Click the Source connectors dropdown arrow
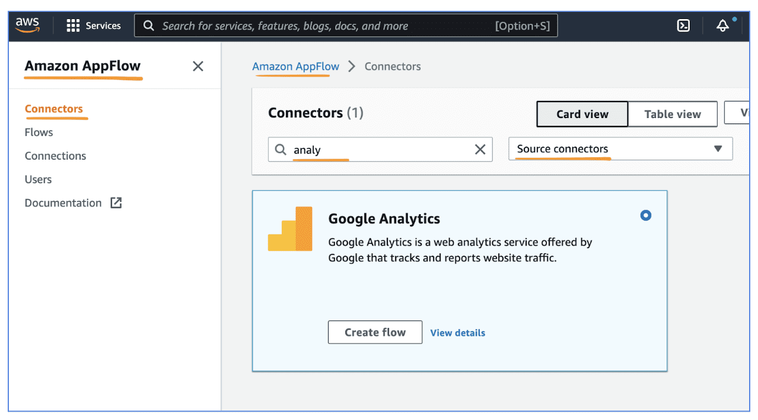Viewport: 758px width, 420px height. tap(718, 148)
